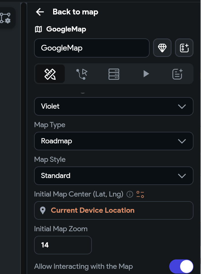Click the back arrow icon

[40, 12]
